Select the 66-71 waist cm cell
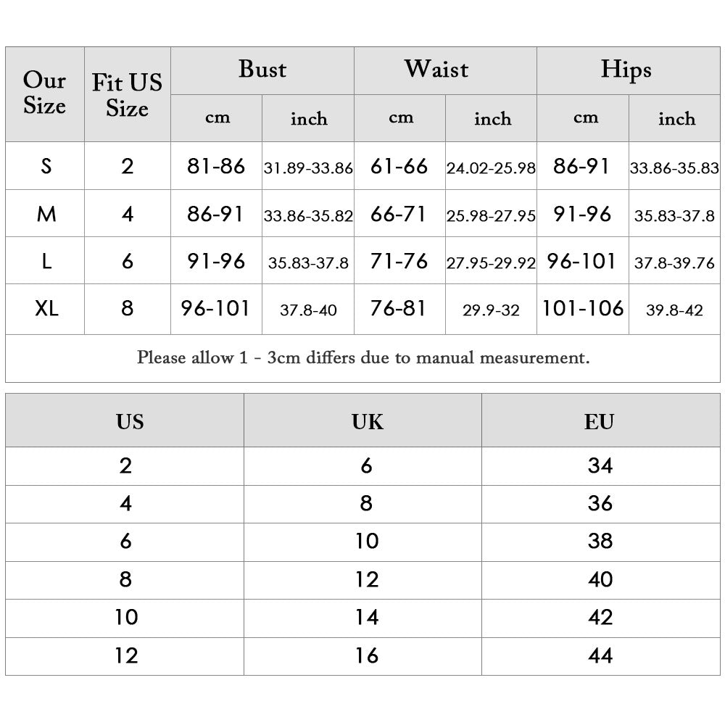Screen dimensions: 725x725 [399, 214]
